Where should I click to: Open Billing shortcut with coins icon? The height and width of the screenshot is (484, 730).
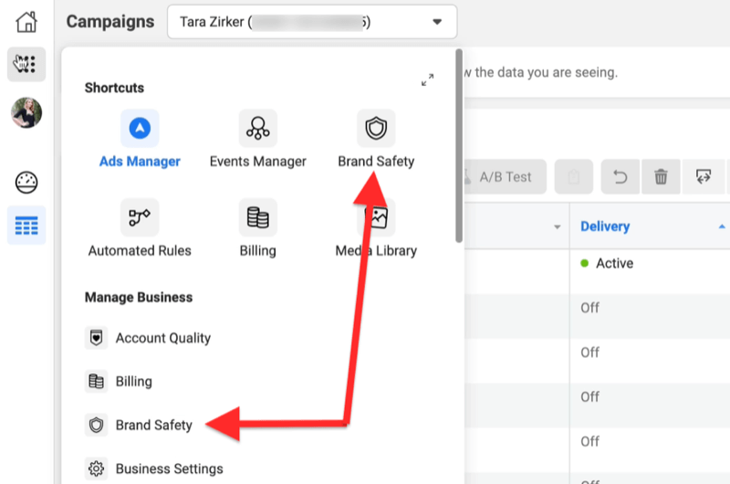coord(258,228)
